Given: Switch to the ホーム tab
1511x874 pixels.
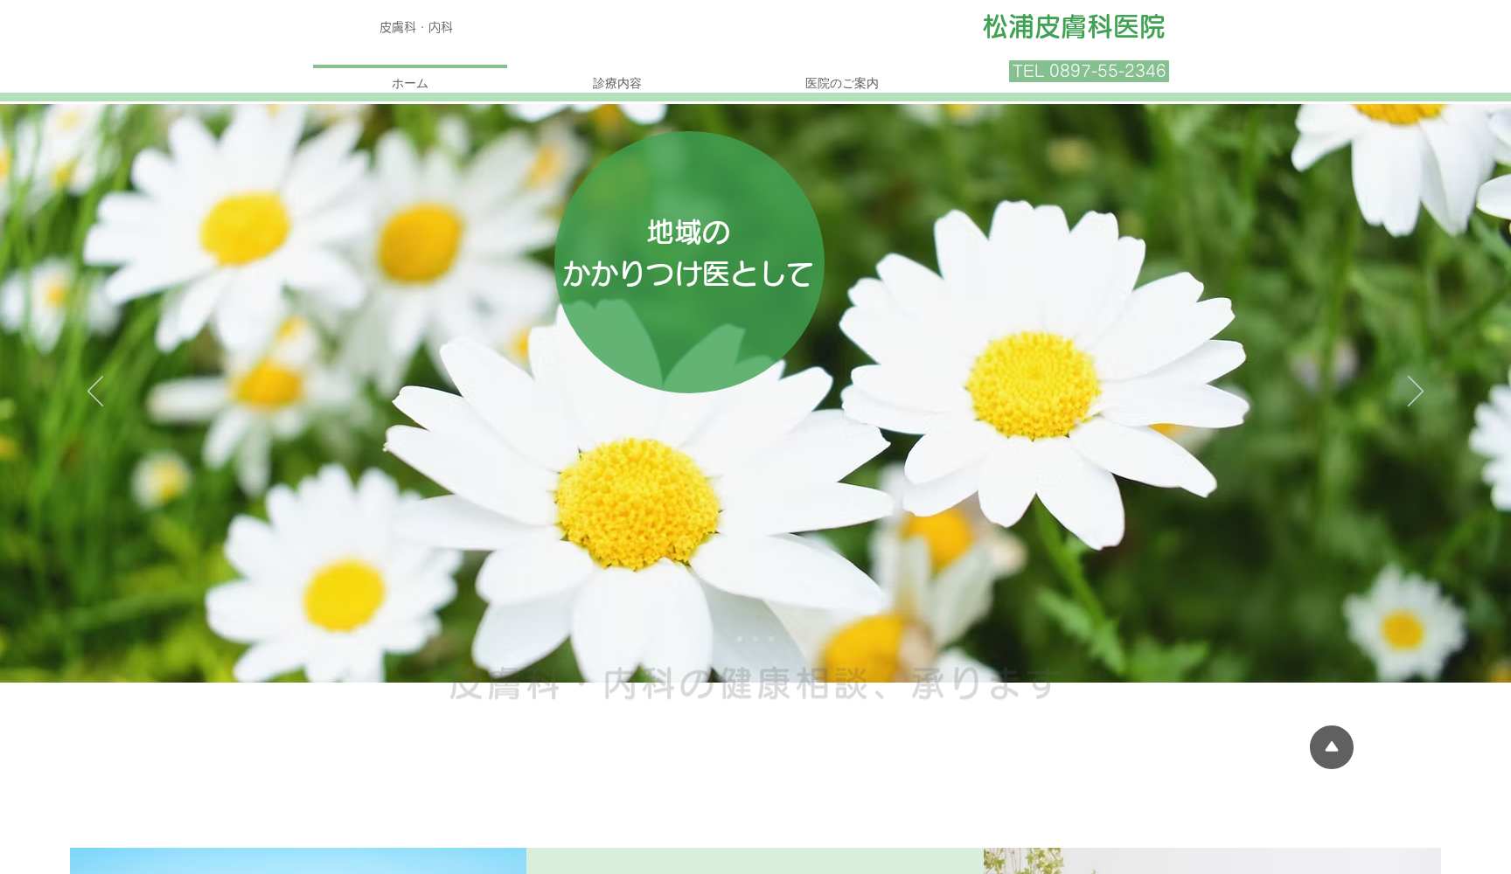Looking at the screenshot, I should click(410, 83).
